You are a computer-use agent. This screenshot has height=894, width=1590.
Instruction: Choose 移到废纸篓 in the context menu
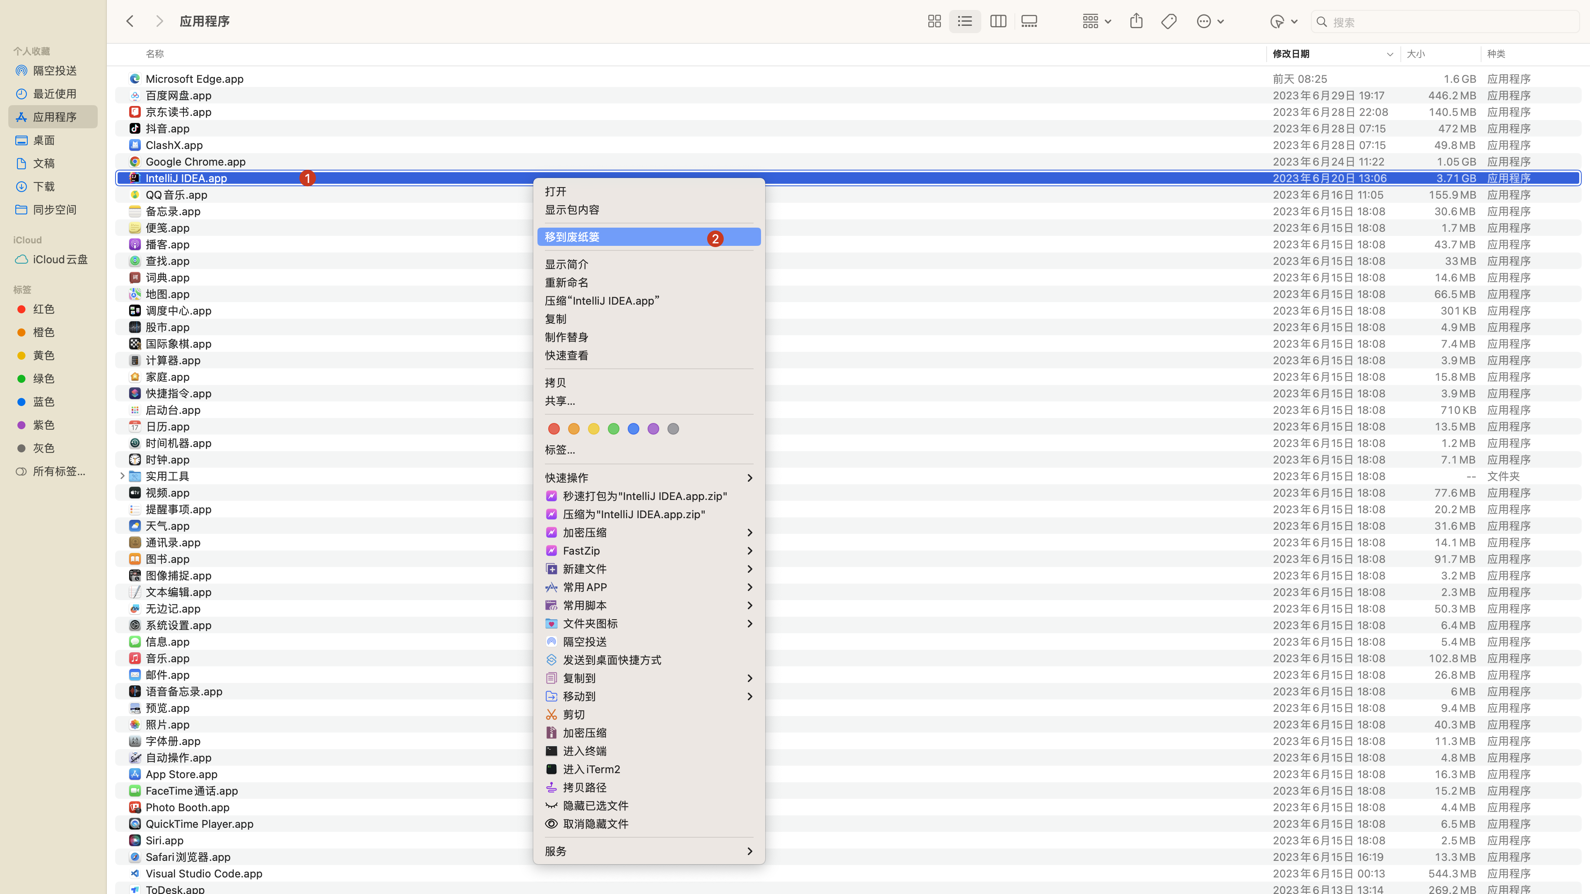649,237
